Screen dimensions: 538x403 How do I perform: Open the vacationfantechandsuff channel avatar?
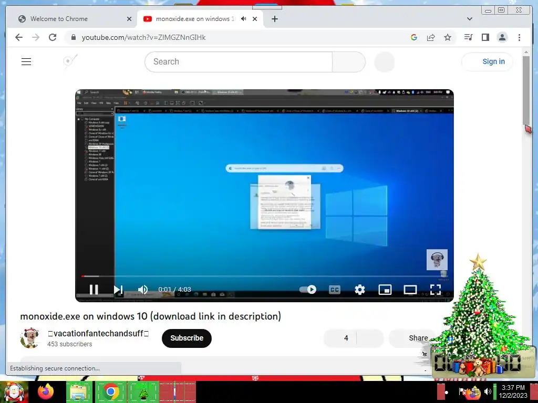pyautogui.click(x=30, y=338)
